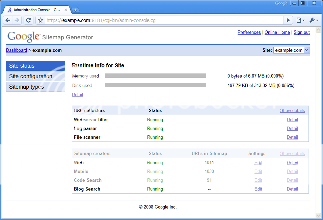The height and width of the screenshot is (220, 323).
Task: Reload the page with the refresh icon
Action: coord(29,20)
